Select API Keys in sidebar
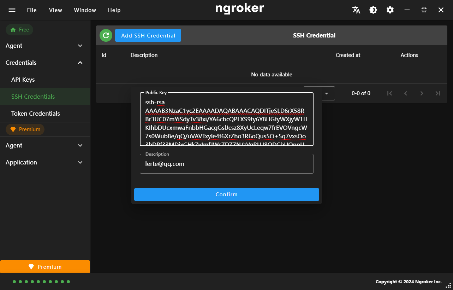 pos(45,80)
